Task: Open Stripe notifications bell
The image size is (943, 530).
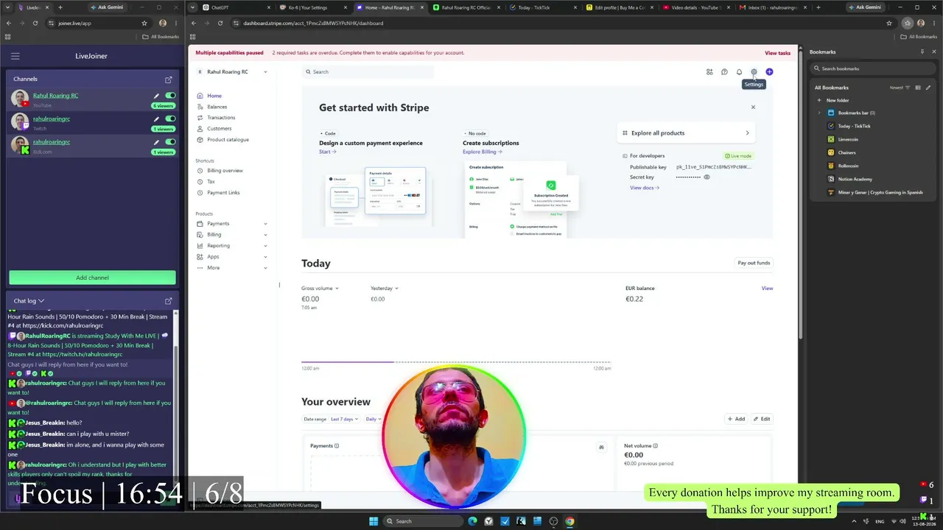Action: [x=739, y=72]
